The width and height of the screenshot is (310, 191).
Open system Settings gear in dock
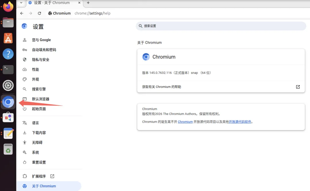8,85
